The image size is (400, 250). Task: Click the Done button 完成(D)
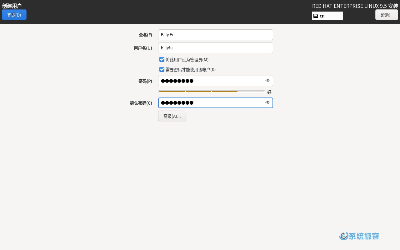tap(14, 15)
